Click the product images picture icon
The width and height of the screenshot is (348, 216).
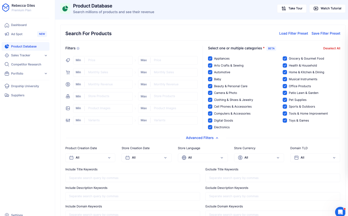pyautogui.click(x=68, y=108)
